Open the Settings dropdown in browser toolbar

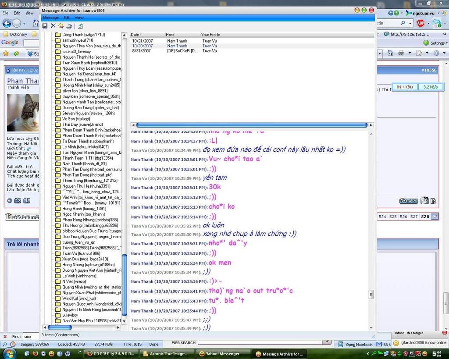point(436,43)
